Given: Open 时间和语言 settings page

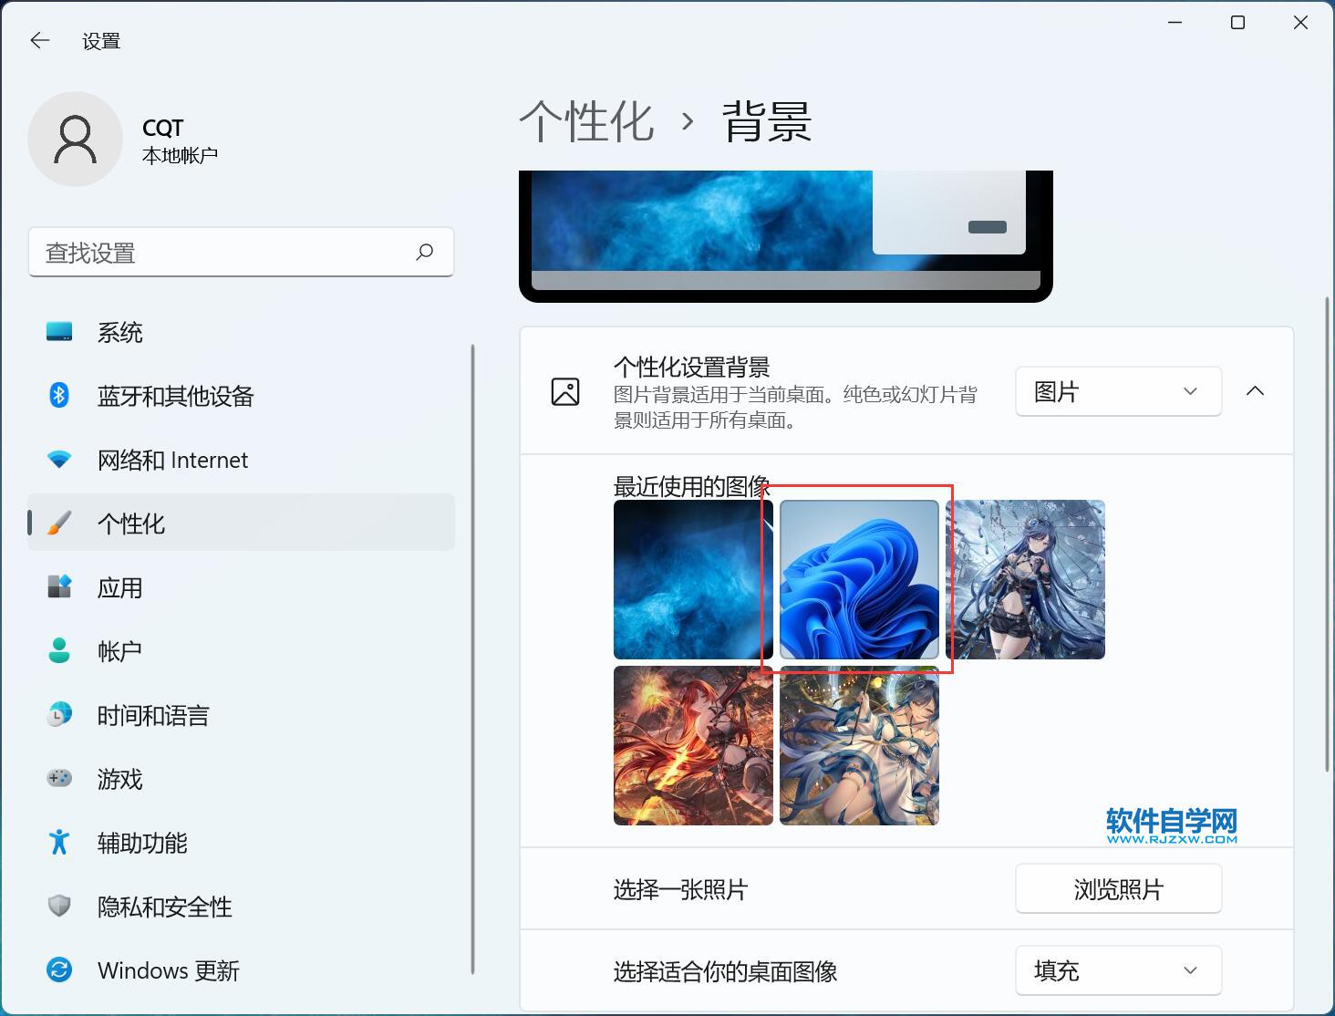Looking at the screenshot, I should [x=152, y=716].
